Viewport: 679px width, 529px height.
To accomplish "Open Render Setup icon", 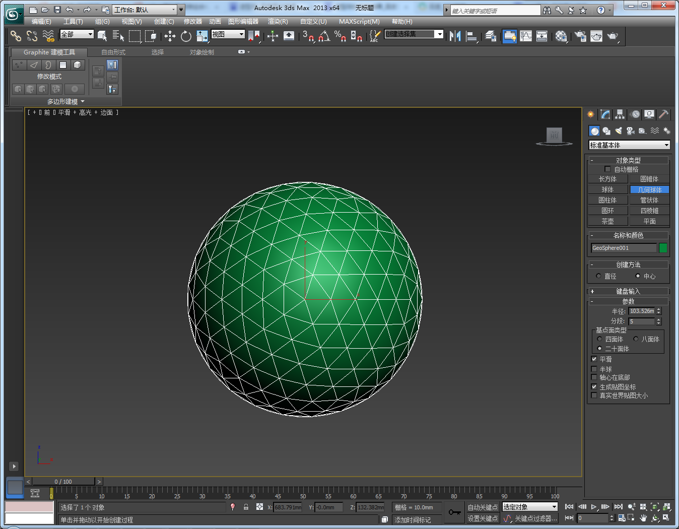I will pyautogui.click(x=580, y=36).
